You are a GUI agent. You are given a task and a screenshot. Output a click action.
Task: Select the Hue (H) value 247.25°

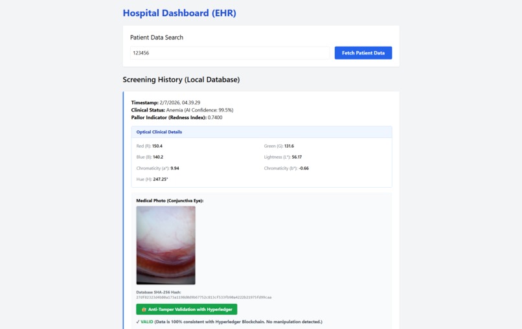tap(161, 179)
